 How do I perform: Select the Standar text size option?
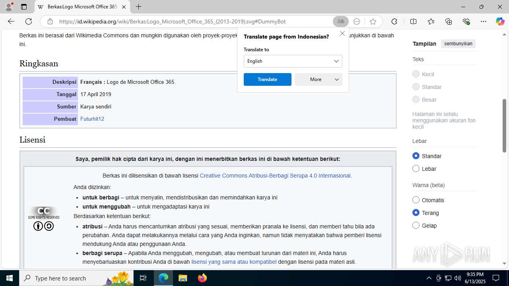click(416, 87)
